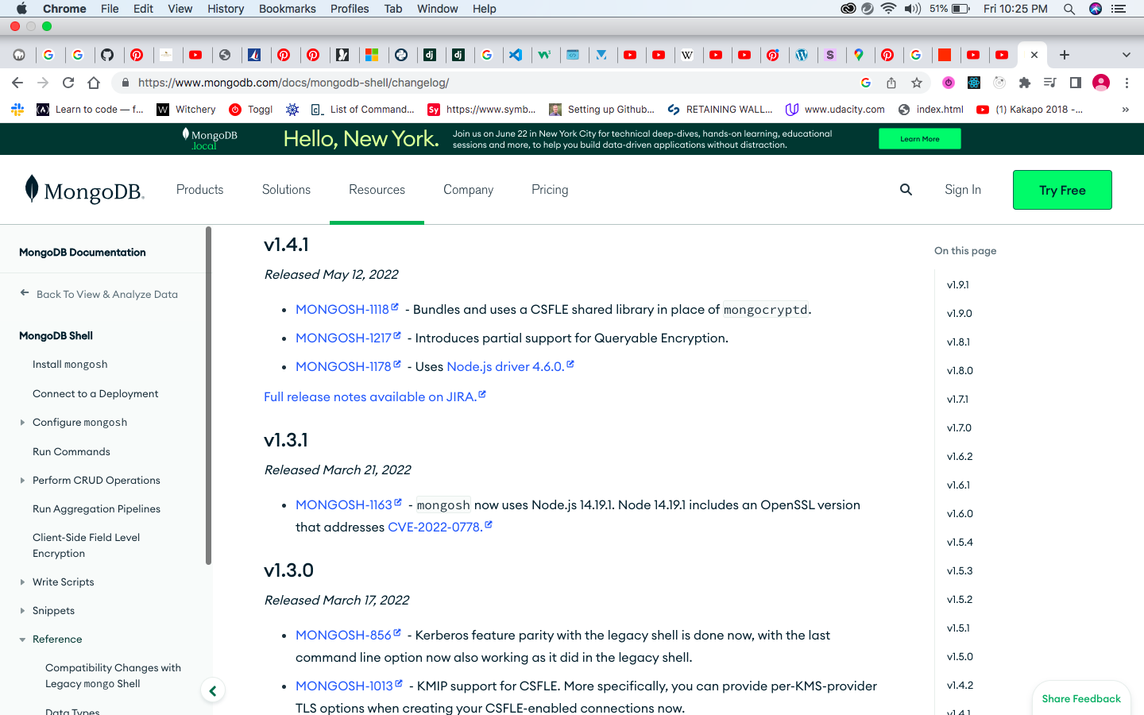The height and width of the screenshot is (715, 1144).
Task: Collapse the sidebar with the chevron button
Action: click(x=212, y=690)
